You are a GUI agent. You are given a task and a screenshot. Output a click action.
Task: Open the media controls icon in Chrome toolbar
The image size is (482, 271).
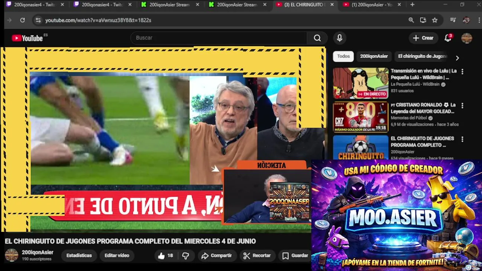point(453,20)
